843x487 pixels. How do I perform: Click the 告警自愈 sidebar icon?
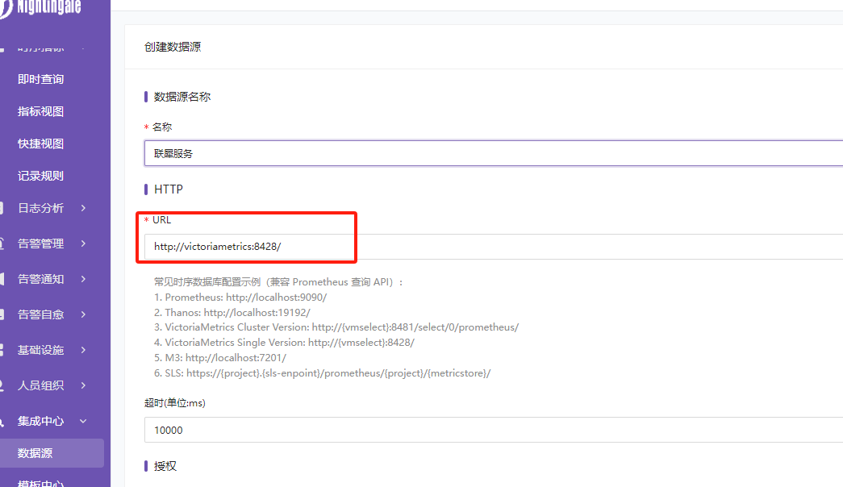(x=3, y=314)
